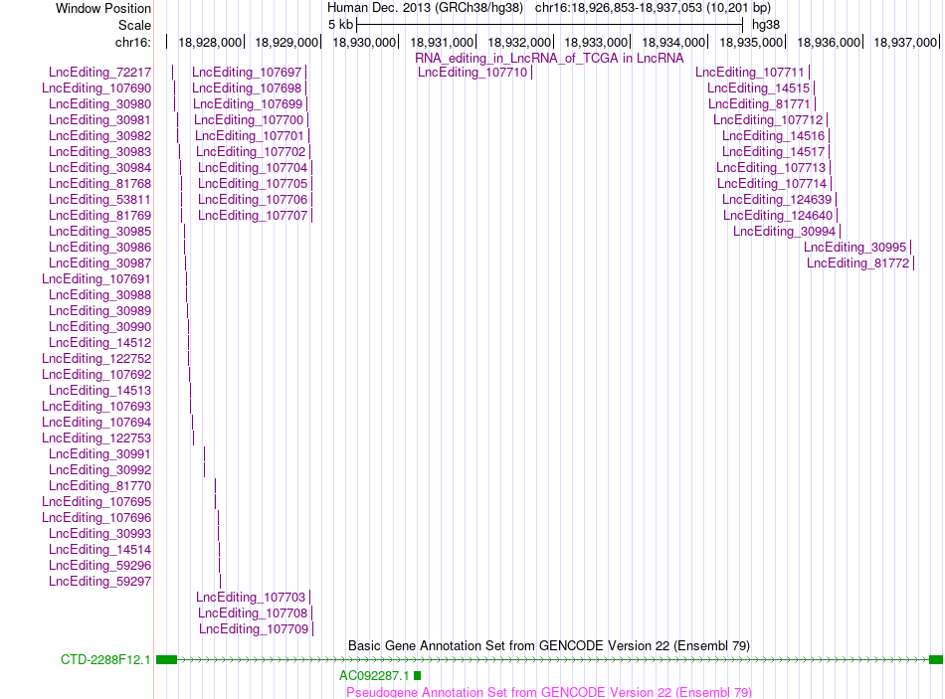Viewport: 945px width, 699px height.
Task: Click the CTD-2288F12.1 right exon block
Action: [936, 660]
